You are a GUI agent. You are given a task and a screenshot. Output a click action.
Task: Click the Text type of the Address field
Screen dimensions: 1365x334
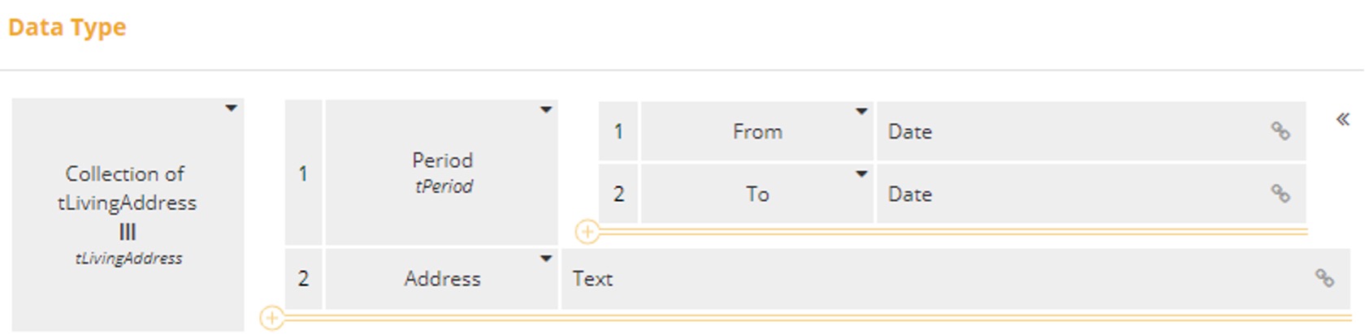[592, 279]
